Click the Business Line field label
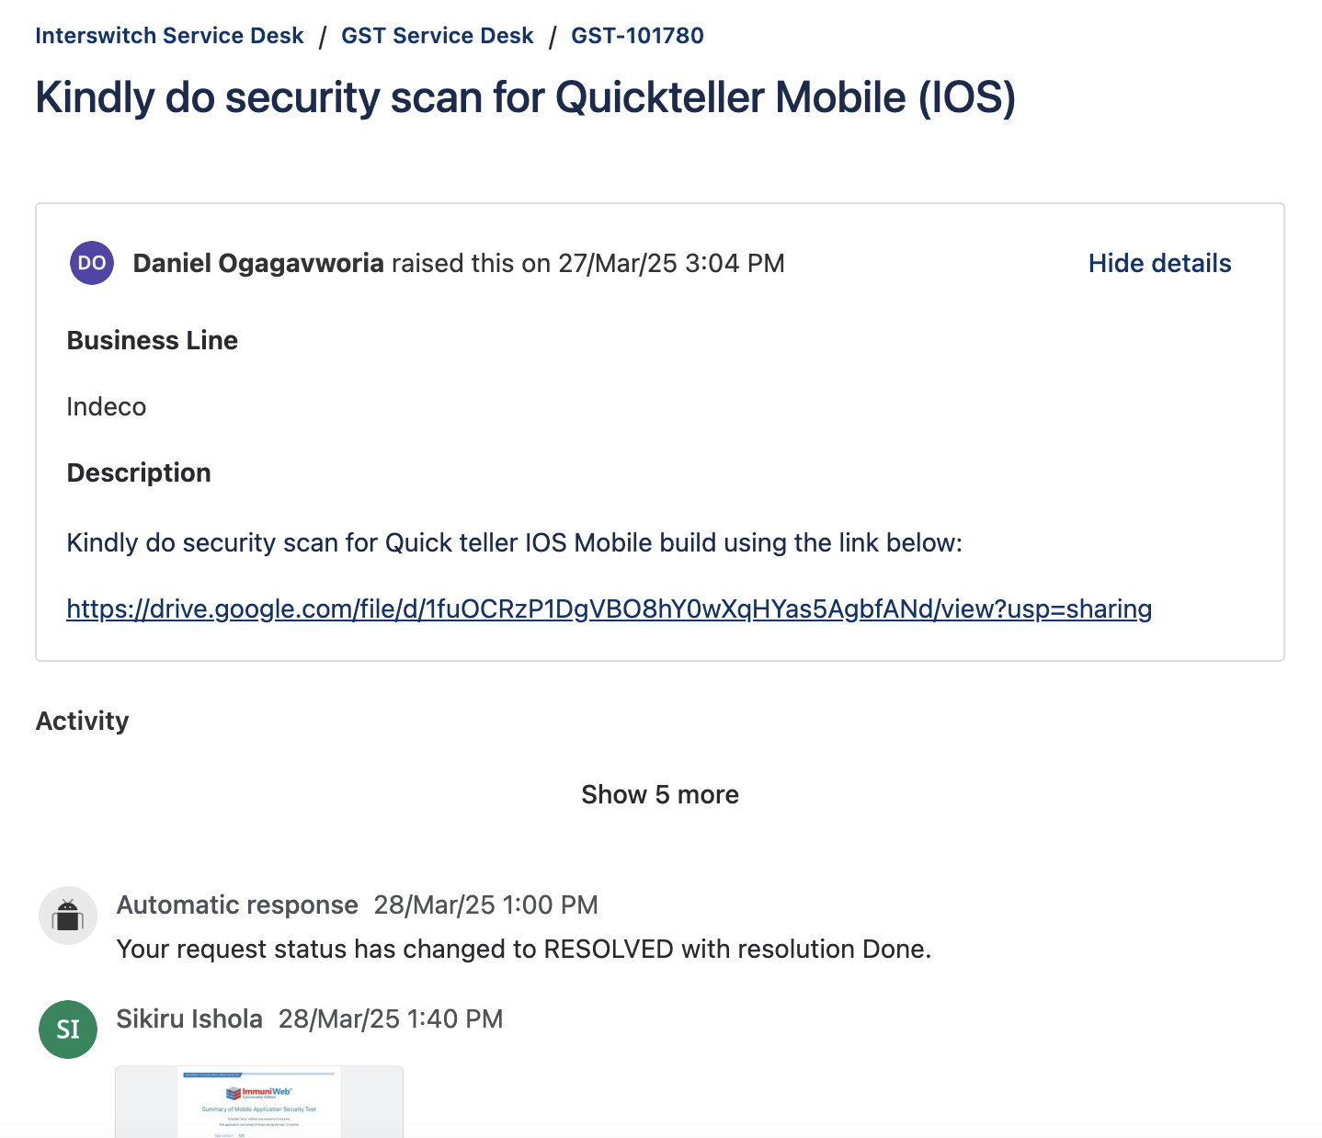Screen dimensions: 1322x1138 (153, 340)
